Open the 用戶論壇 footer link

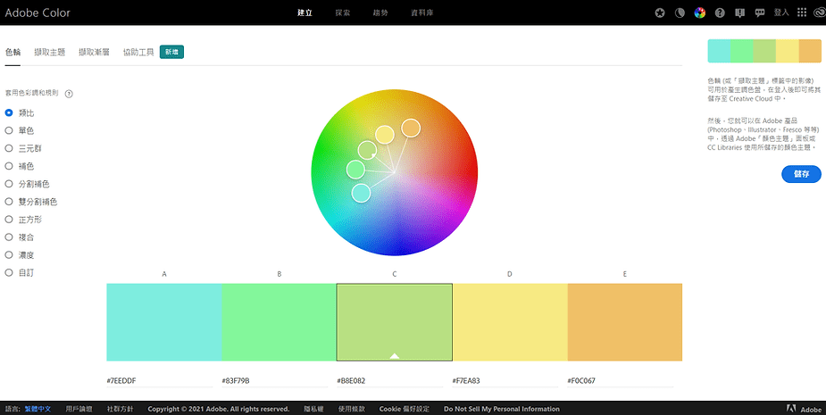tap(79, 410)
